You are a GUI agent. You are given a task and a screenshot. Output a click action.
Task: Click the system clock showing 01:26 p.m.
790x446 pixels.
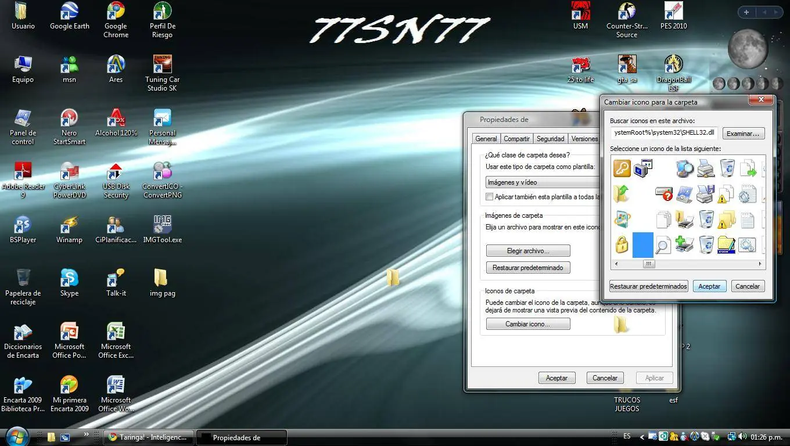(767, 437)
